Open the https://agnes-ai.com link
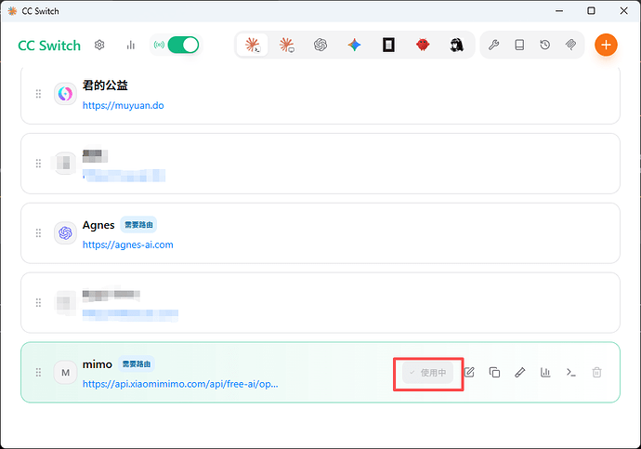 point(128,244)
